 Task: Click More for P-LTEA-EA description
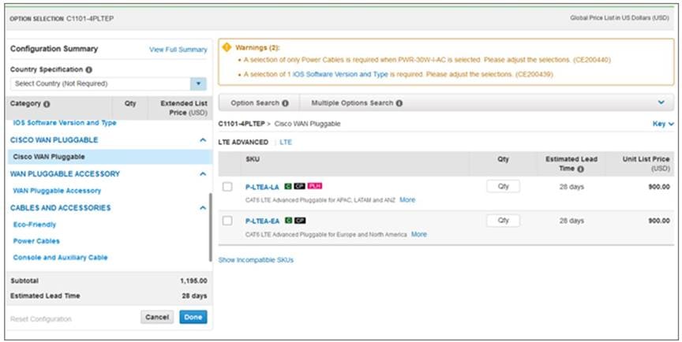tap(419, 234)
